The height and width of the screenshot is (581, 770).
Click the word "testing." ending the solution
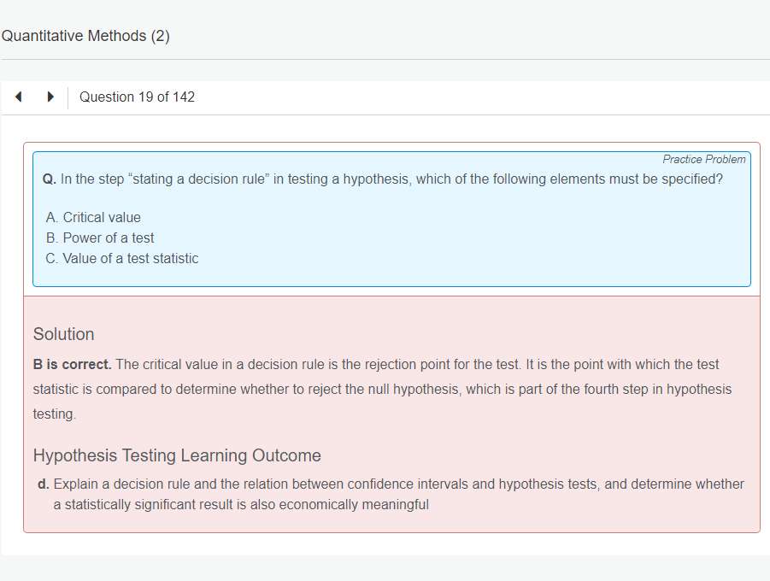pyautogui.click(x=54, y=414)
